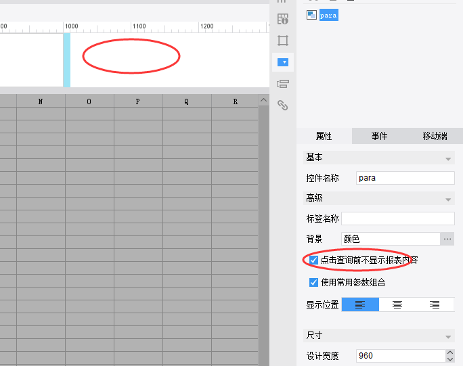The height and width of the screenshot is (366, 463).
Task: Switch to the 移动端 tab
Action: (435, 136)
